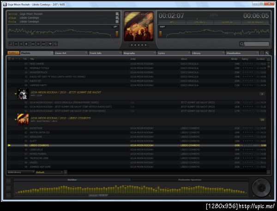277x211 pixels.
Task: Click the pause button in playback toolbar
Action: (x=38, y=44)
